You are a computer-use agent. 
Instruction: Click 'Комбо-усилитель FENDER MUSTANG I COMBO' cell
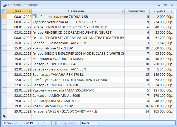point(78,80)
